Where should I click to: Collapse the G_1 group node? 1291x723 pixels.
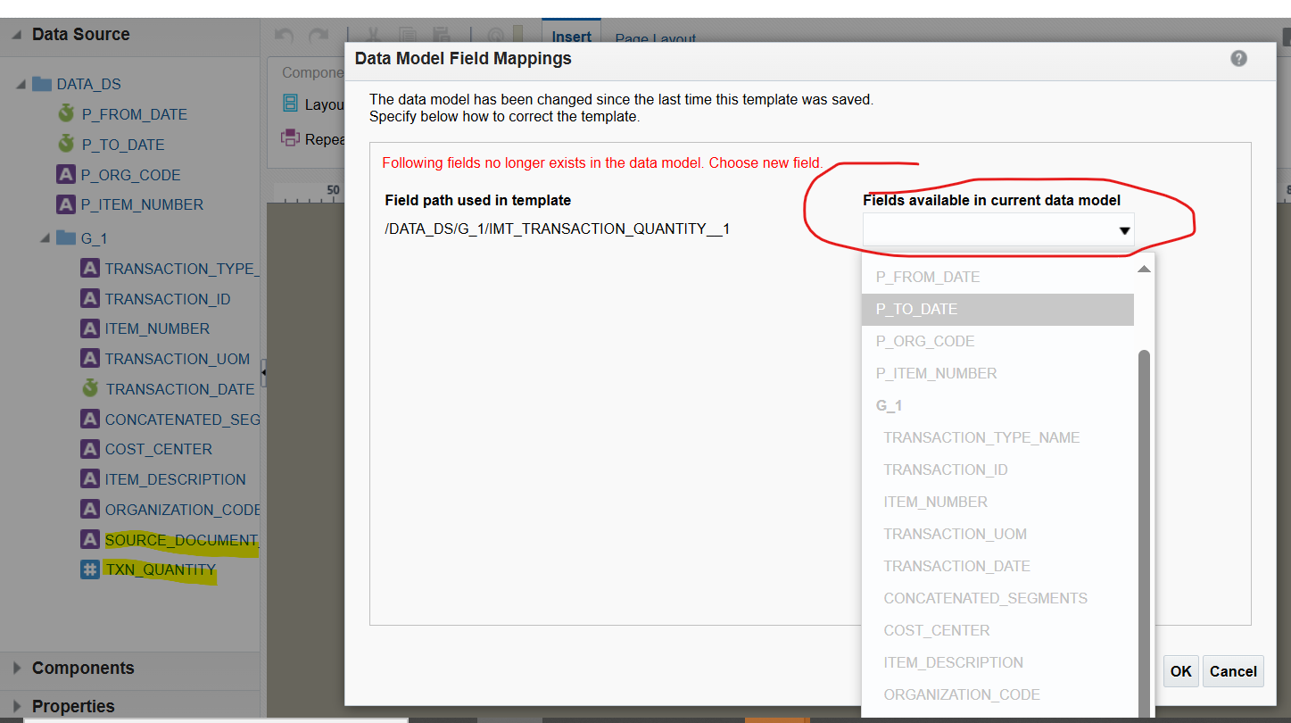[x=43, y=237]
